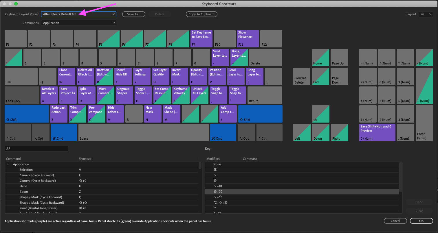Select the W key Close Current
Viewport: 438px width, 233px height.
67,76
